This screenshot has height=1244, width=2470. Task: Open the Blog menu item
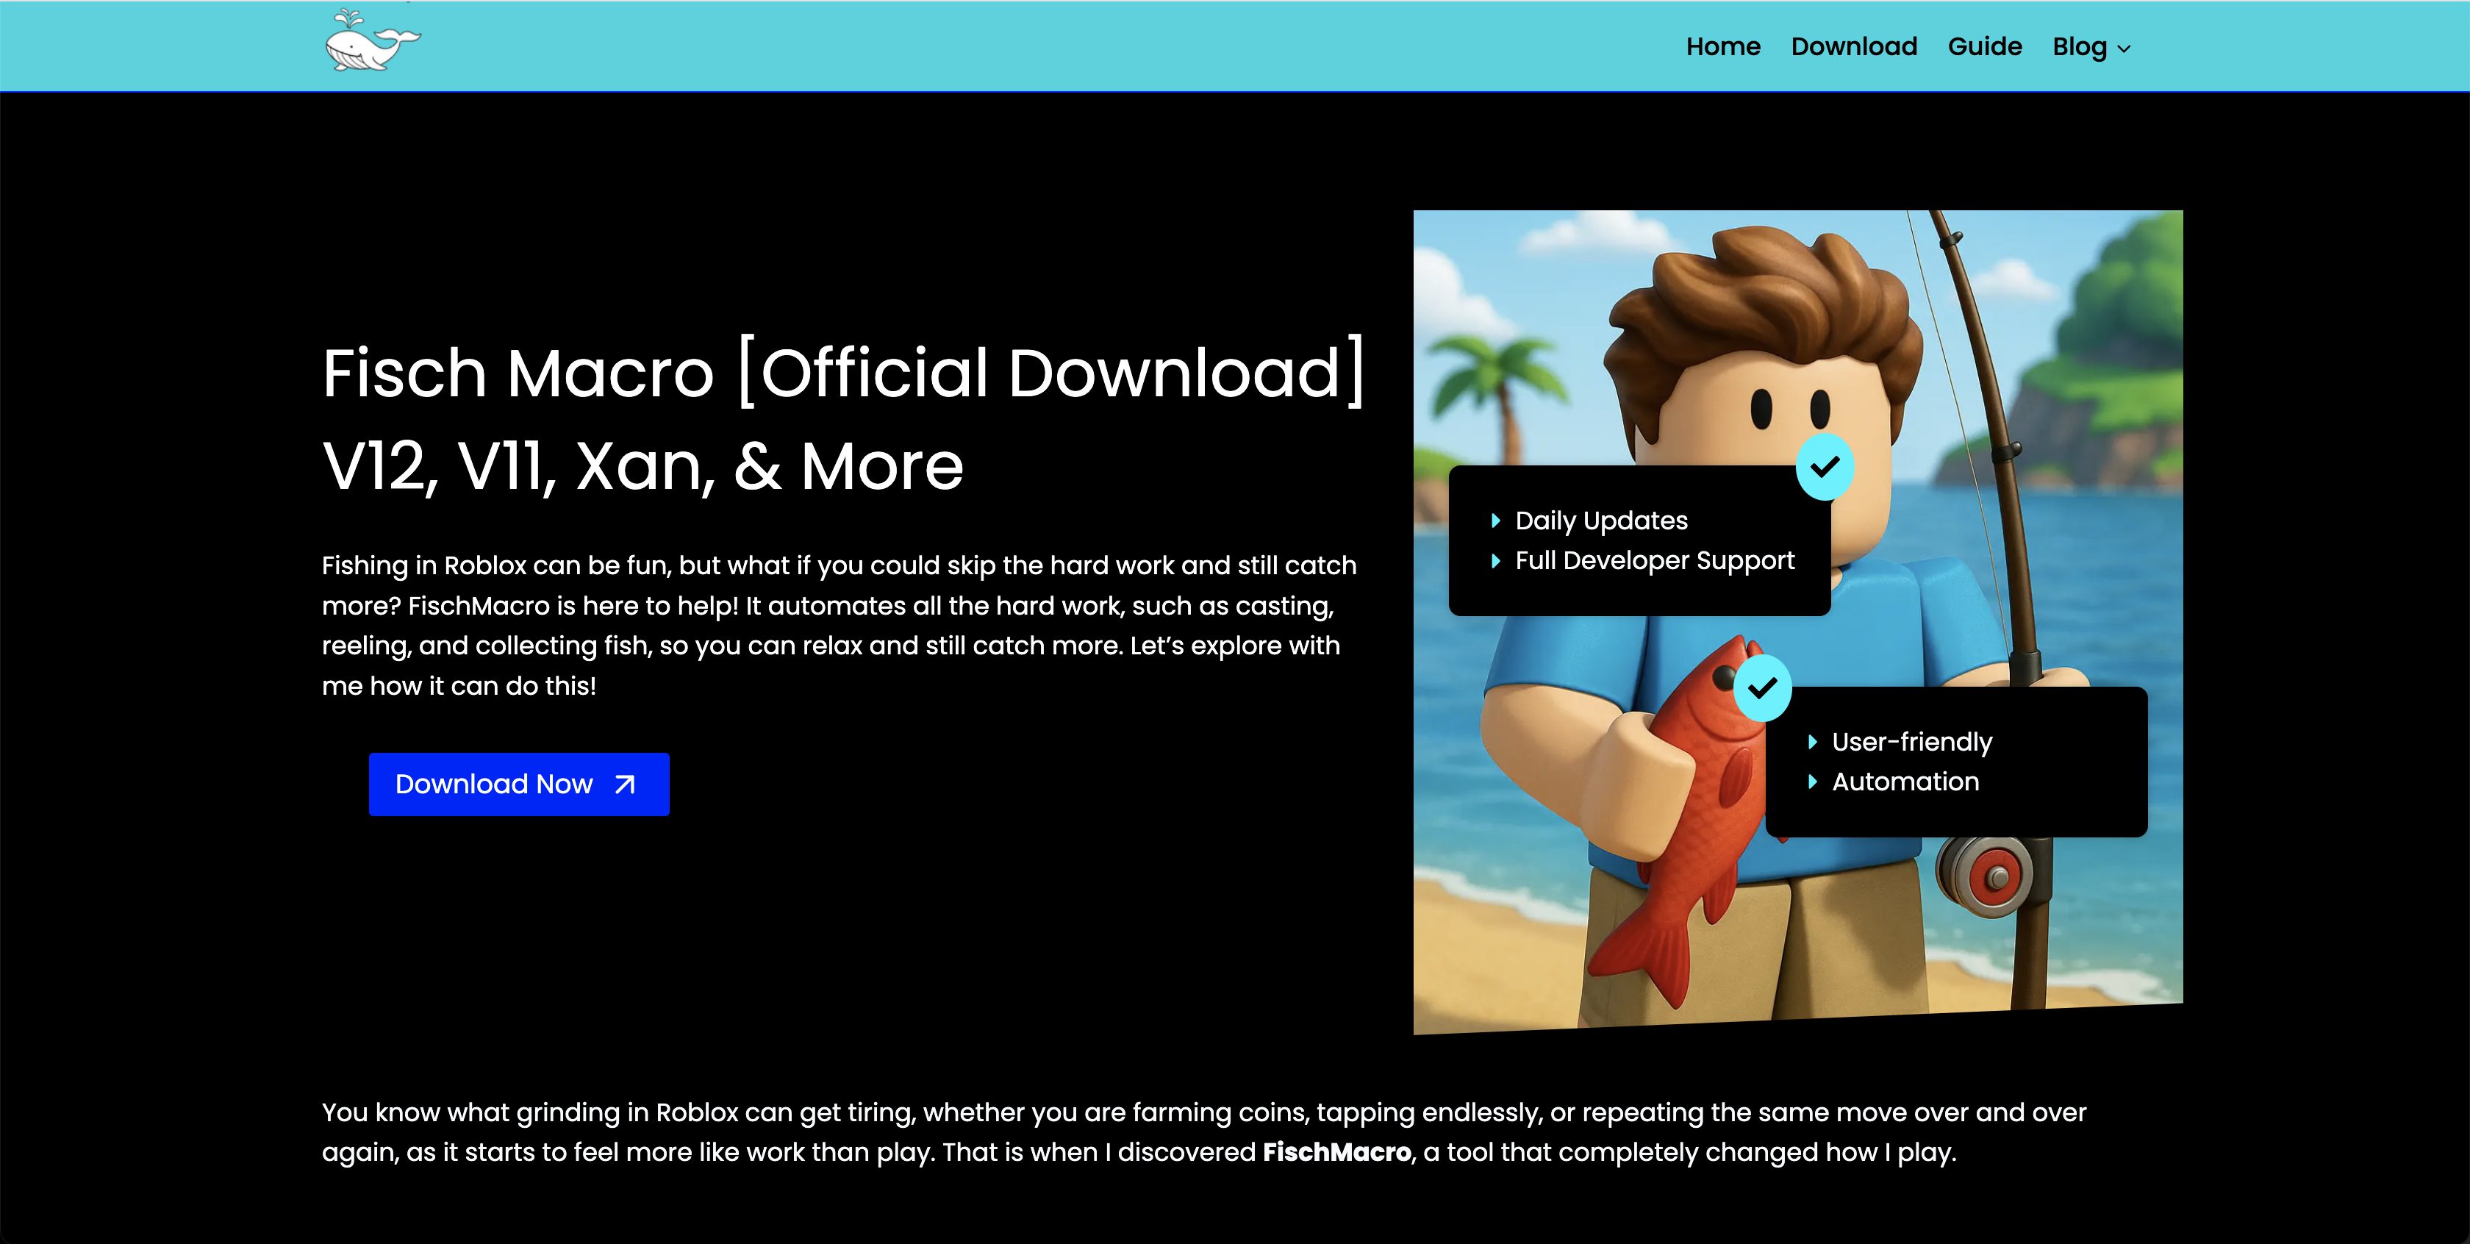(x=2079, y=47)
